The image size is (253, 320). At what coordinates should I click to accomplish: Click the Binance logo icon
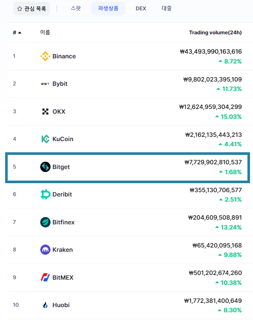45,56
